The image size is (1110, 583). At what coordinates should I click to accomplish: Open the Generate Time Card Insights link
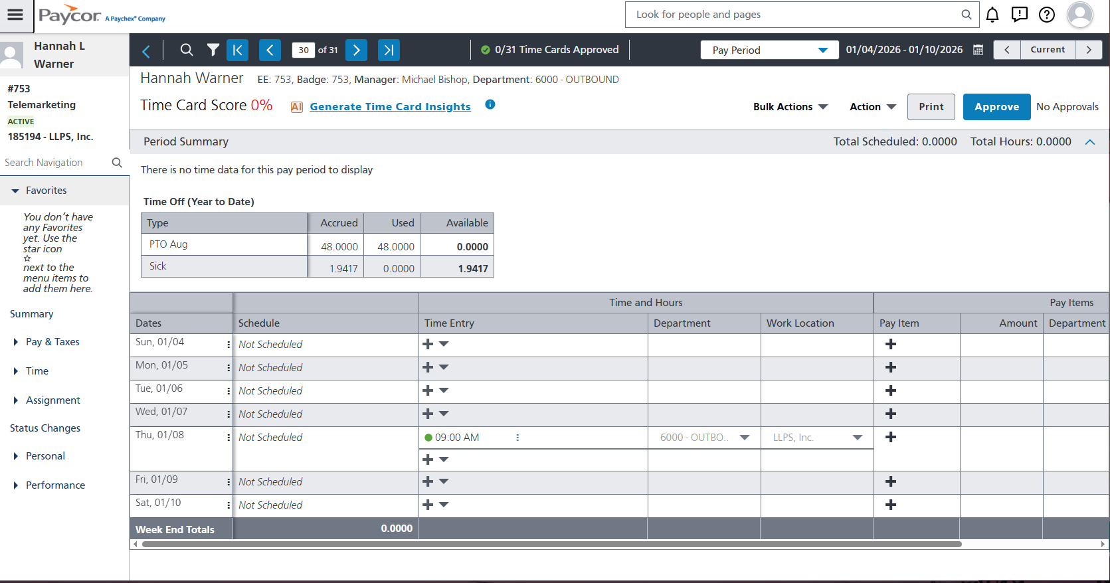point(390,107)
